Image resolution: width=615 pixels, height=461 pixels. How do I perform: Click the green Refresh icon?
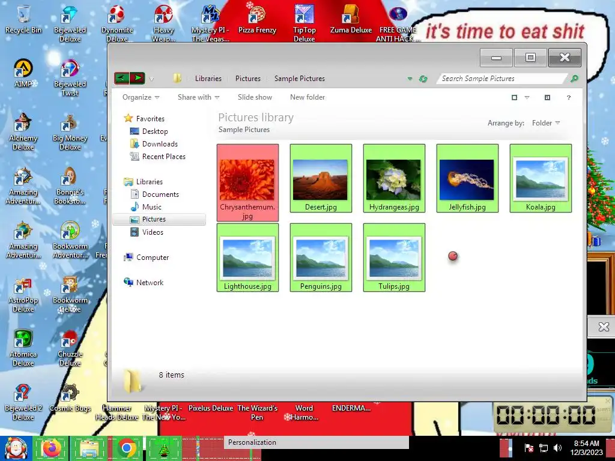click(x=423, y=79)
